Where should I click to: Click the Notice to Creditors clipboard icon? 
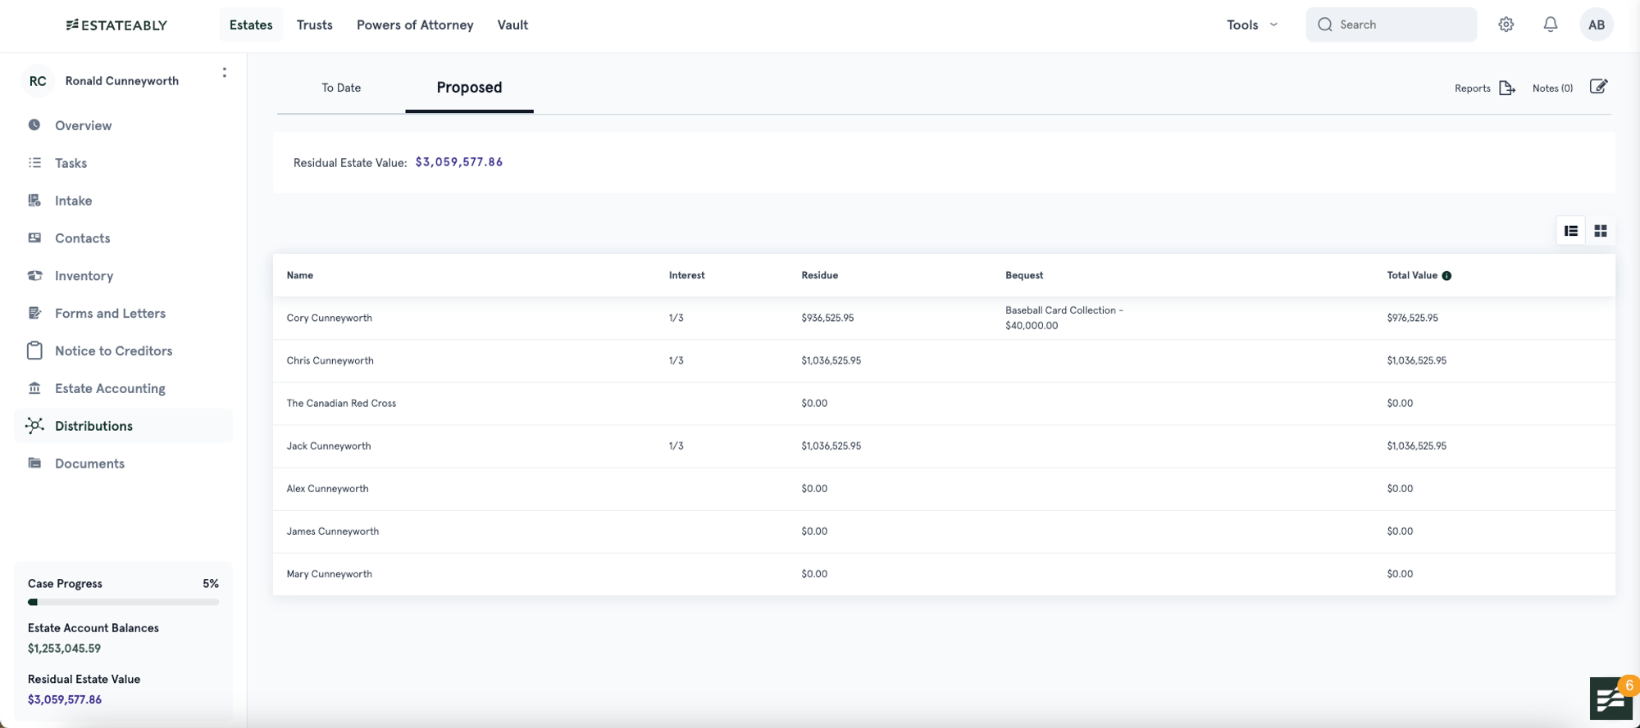(34, 350)
